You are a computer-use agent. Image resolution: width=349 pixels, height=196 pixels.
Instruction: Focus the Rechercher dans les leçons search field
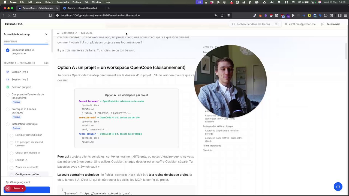pos(255,24)
